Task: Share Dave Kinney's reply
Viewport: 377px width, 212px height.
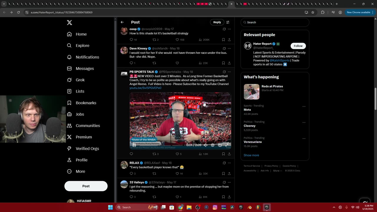Action: (x=229, y=63)
